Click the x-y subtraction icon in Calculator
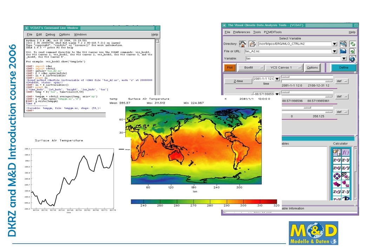The width and height of the screenshot is (365, 252). point(345,160)
